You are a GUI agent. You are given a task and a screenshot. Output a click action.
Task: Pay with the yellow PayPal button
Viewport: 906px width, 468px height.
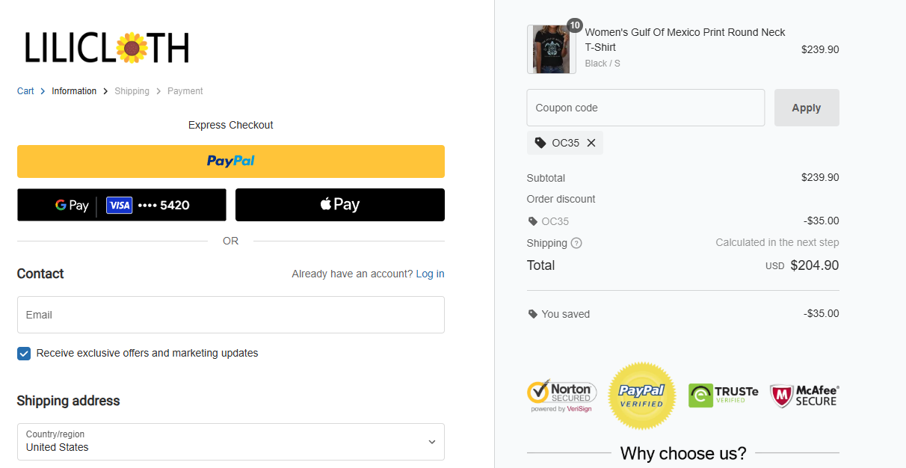tap(231, 161)
